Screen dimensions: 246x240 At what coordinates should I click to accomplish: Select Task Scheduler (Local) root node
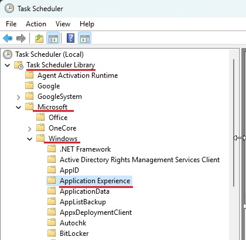[50, 54]
